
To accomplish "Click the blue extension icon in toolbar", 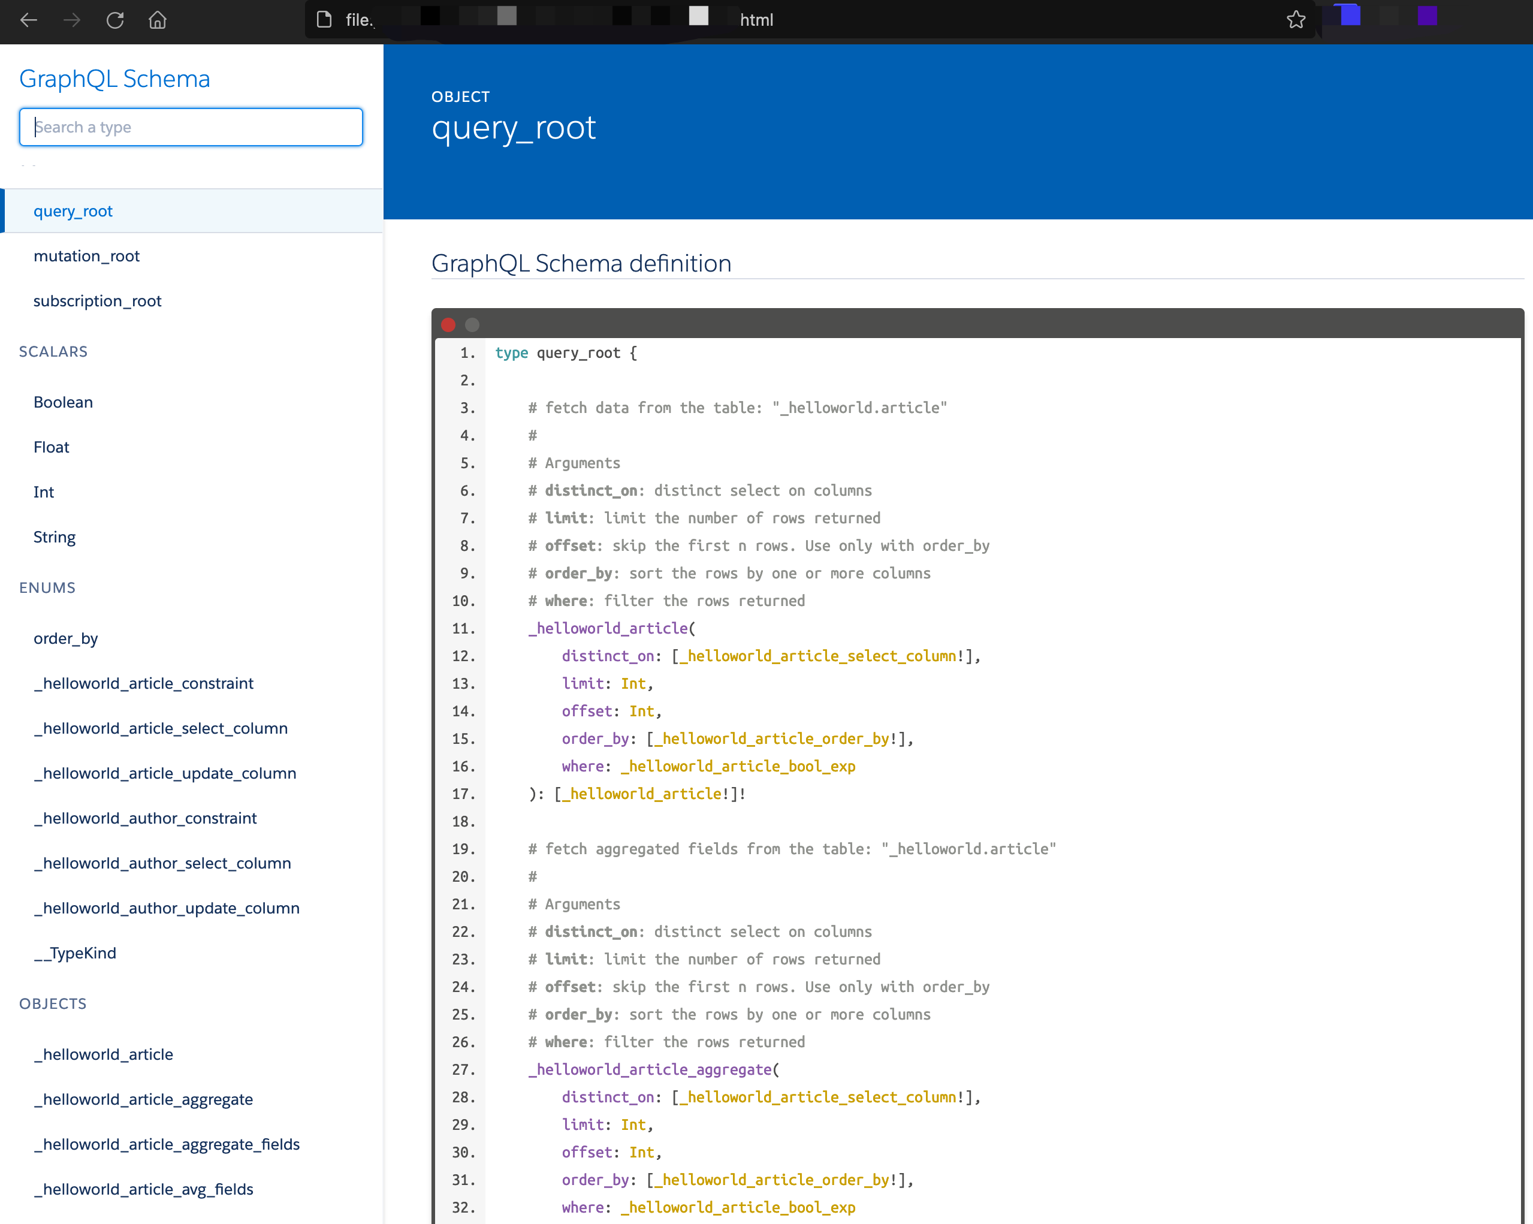I will (x=1350, y=16).
